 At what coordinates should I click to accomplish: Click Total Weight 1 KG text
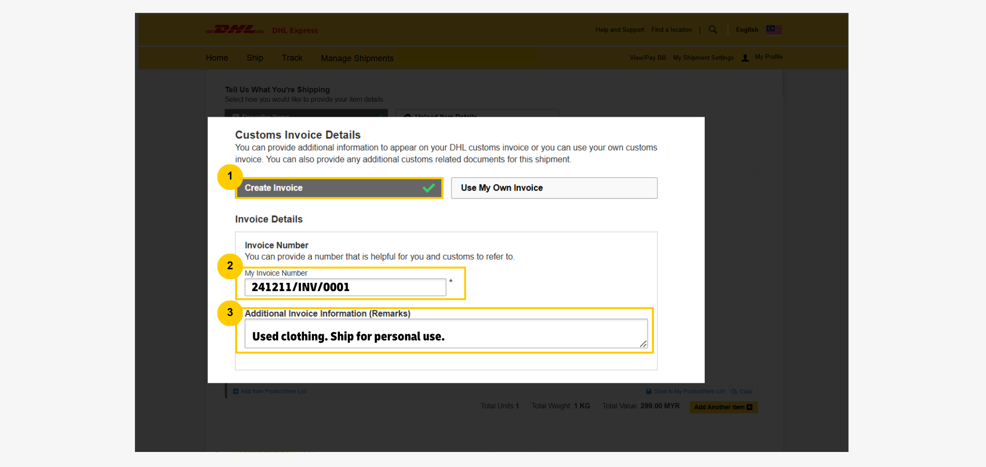560,406
